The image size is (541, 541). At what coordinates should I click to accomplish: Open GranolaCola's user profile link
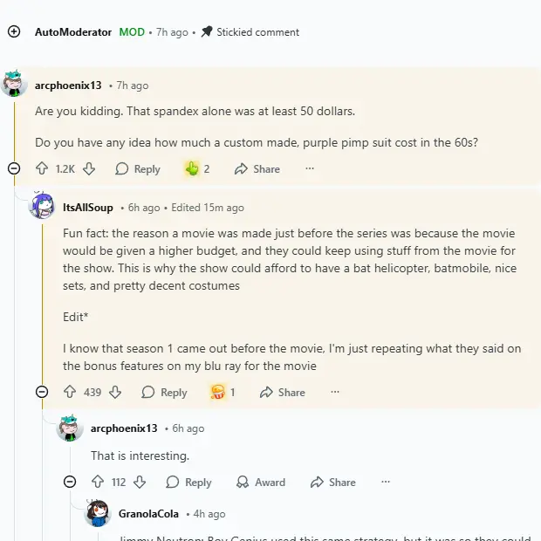coord(148,514)
